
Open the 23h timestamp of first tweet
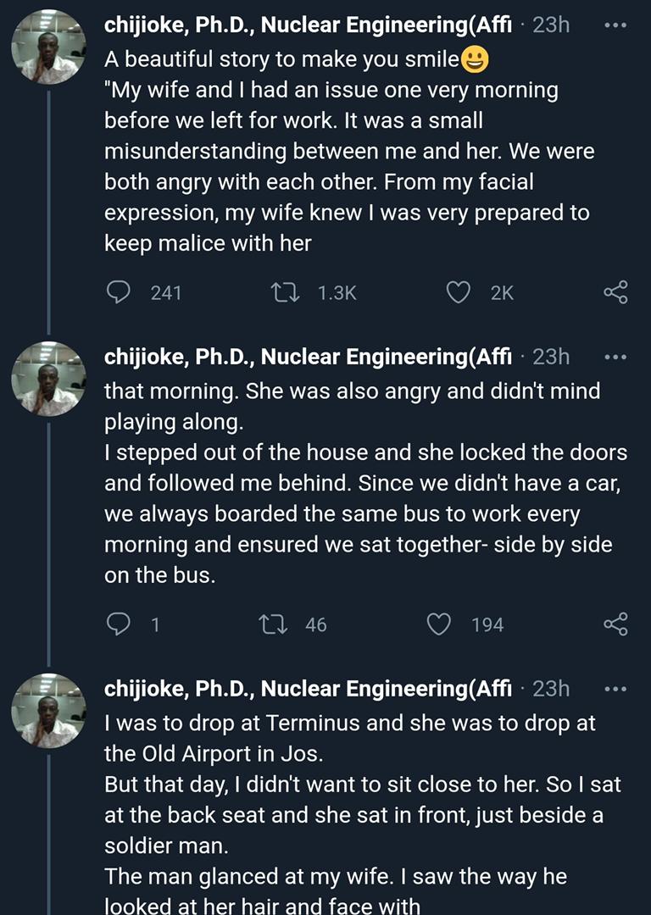(x=551, y=25)
